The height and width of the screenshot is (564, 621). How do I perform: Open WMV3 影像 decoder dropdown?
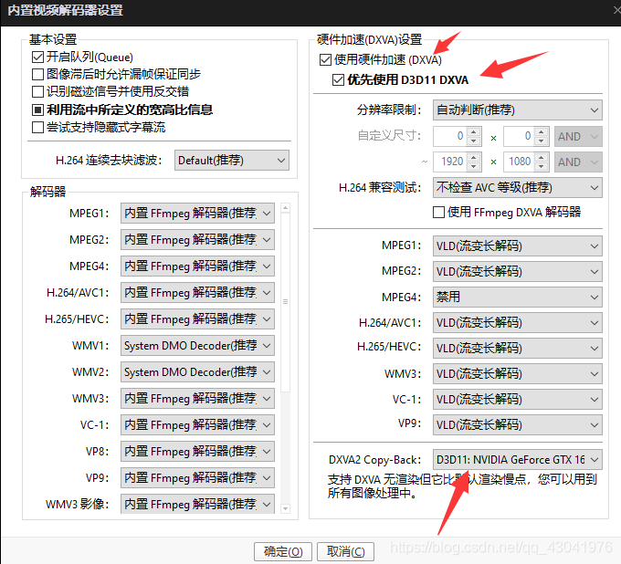point(197,504)
